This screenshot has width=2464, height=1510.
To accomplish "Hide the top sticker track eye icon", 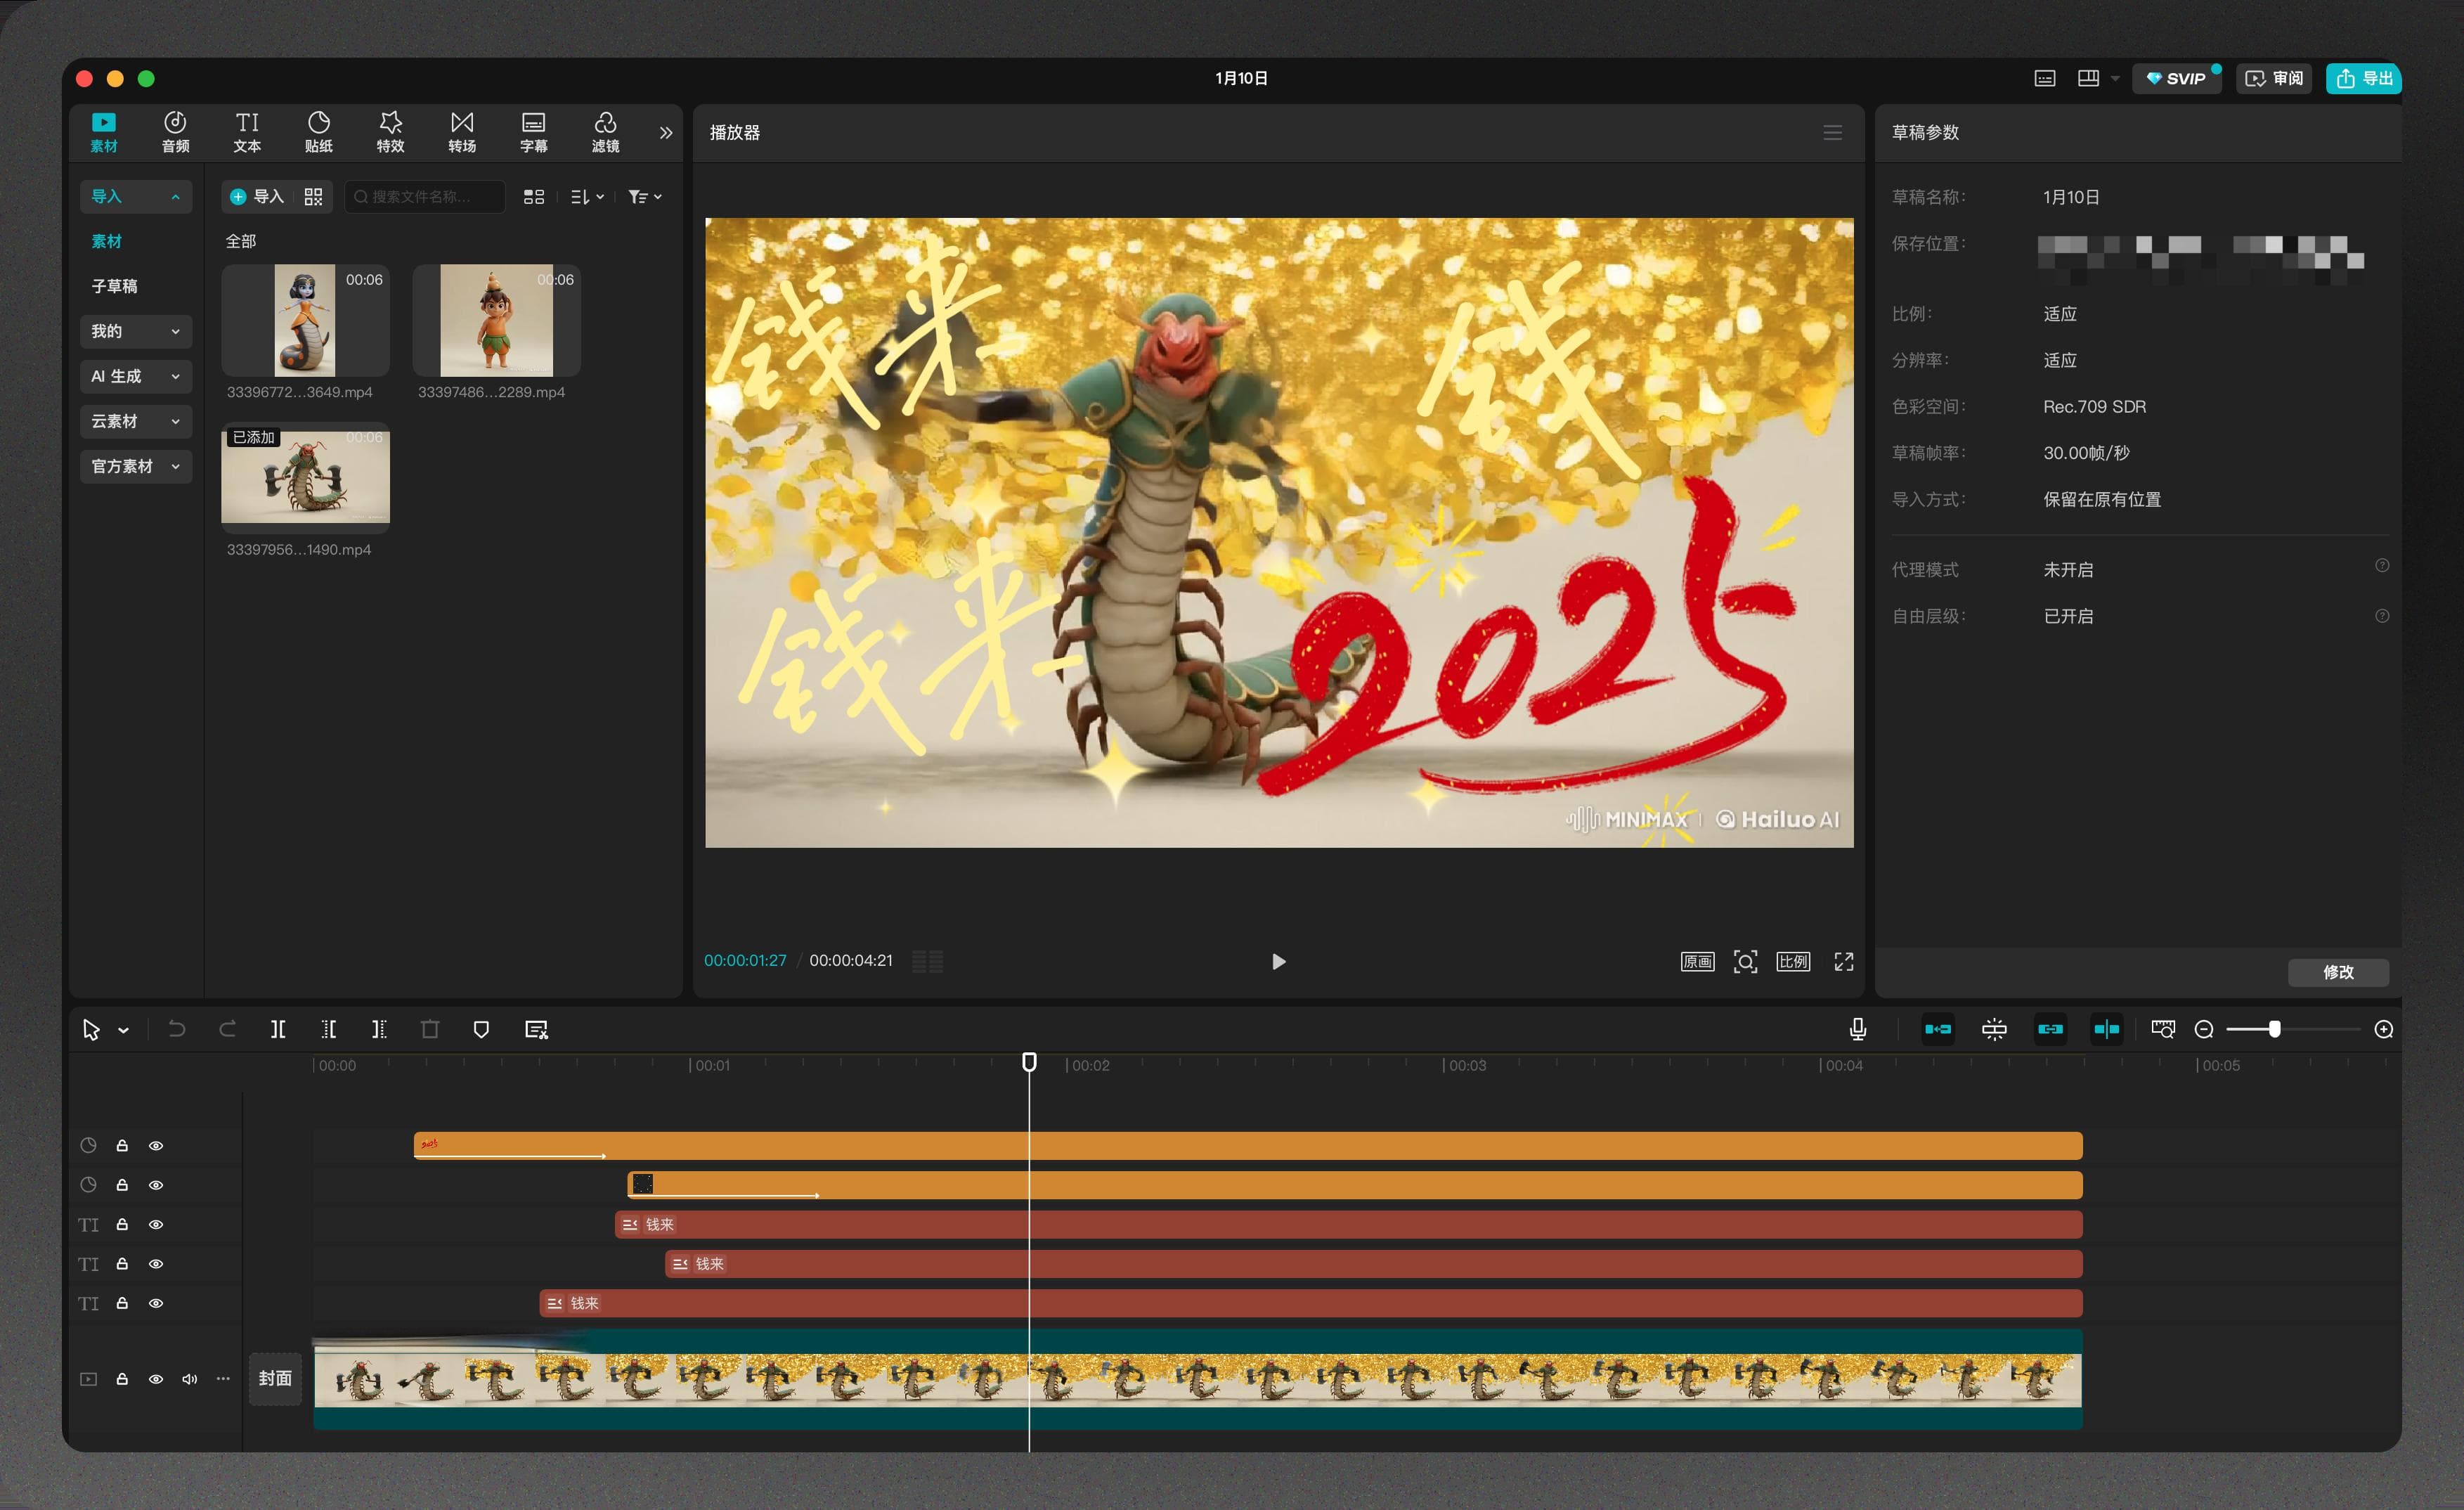I will tap(156, 1146).
